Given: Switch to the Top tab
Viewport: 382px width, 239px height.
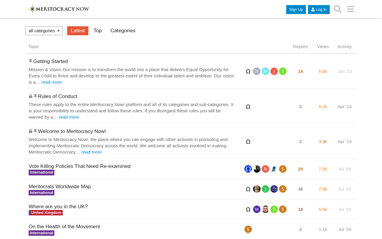Looking at the screenshot, I should 98,31.
